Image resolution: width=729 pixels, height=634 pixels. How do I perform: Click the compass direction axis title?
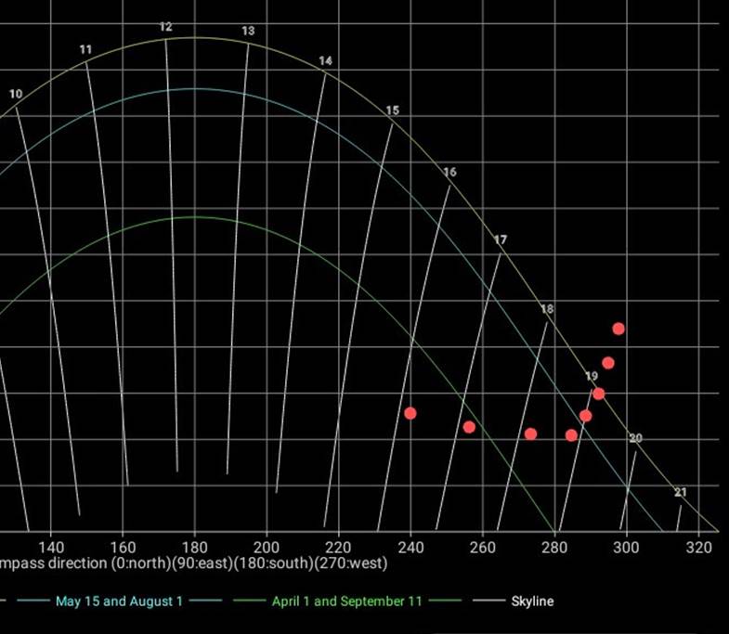pyautogui.click(x=193, y=563)
